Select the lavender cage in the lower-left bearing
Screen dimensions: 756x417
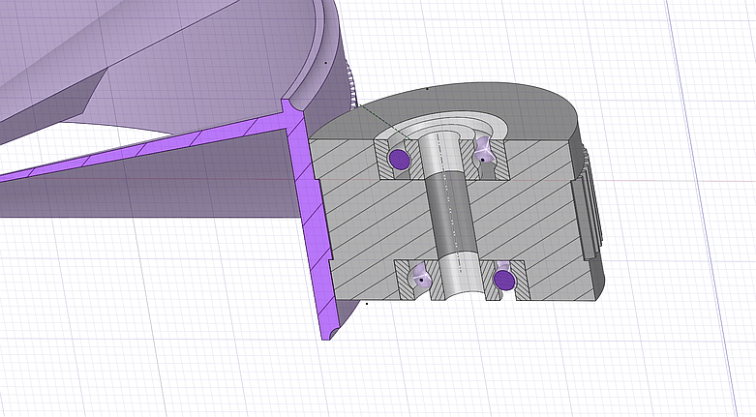422,278
